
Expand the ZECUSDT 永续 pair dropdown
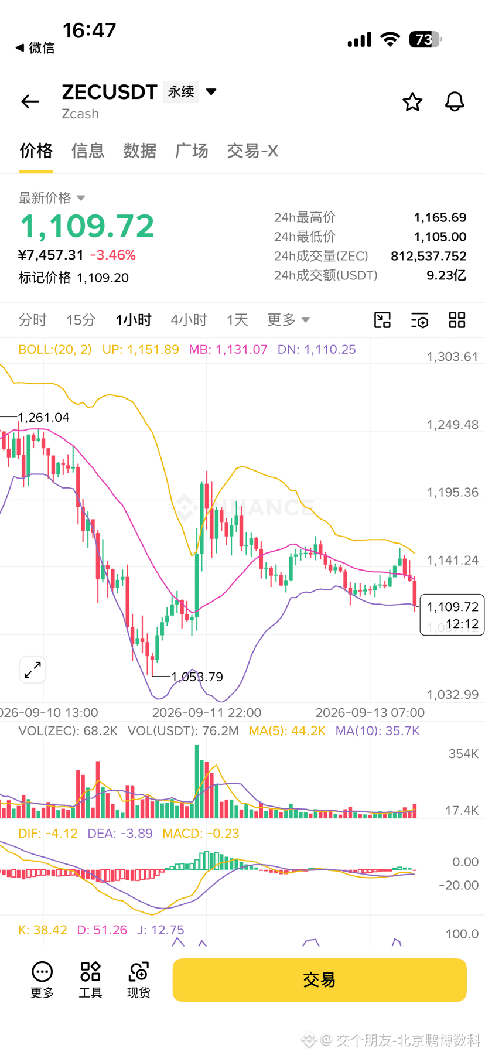[211, 91]
